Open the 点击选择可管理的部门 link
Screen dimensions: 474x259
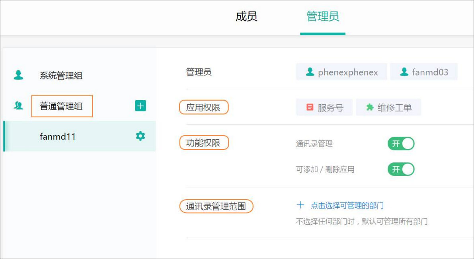(x=347, y=206)
